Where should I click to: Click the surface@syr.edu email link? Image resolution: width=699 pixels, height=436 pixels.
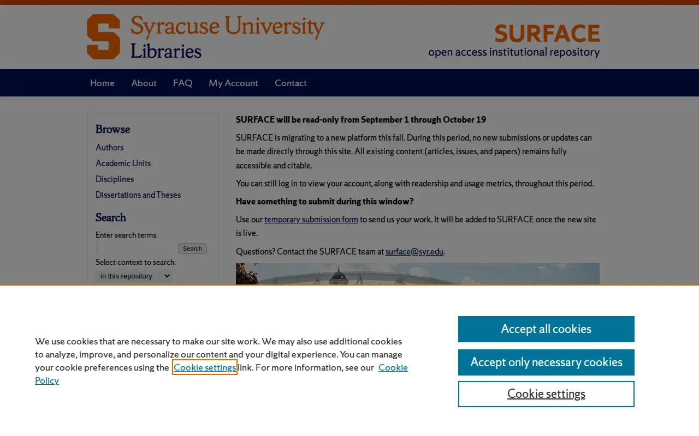point(414,252)
